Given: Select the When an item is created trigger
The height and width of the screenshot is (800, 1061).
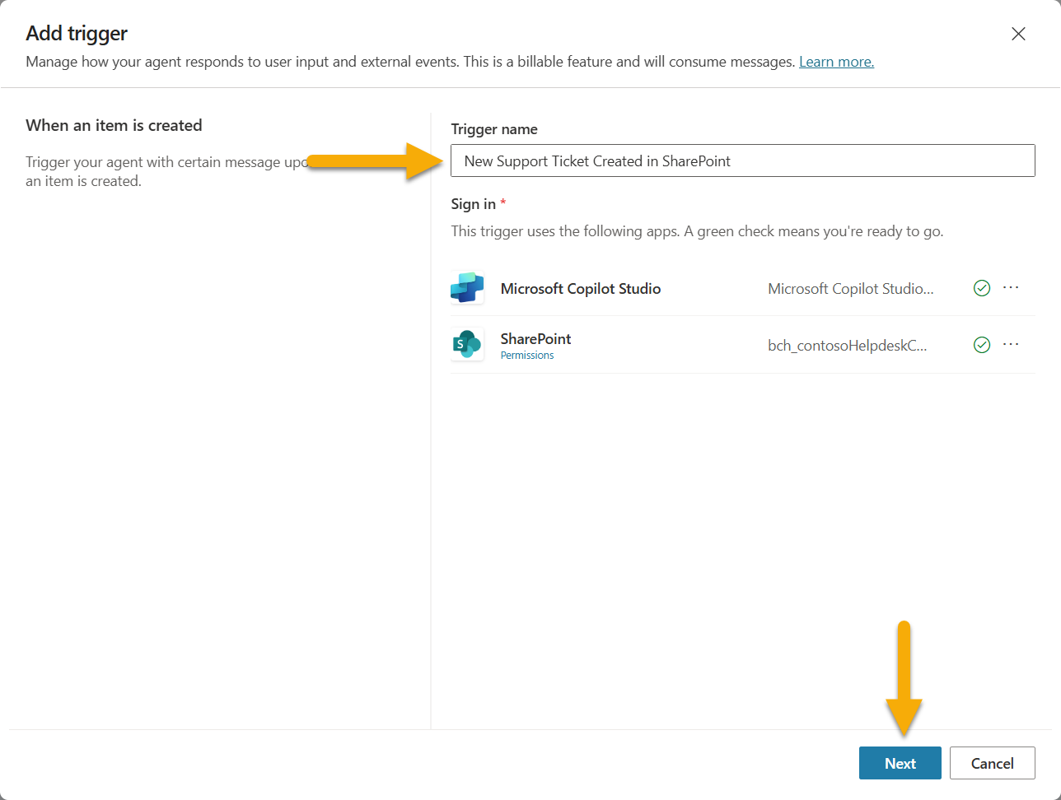Looking at the screenshot, I should (114, 125).
